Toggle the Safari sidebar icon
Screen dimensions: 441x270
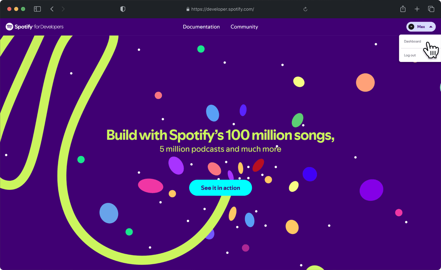37,9
